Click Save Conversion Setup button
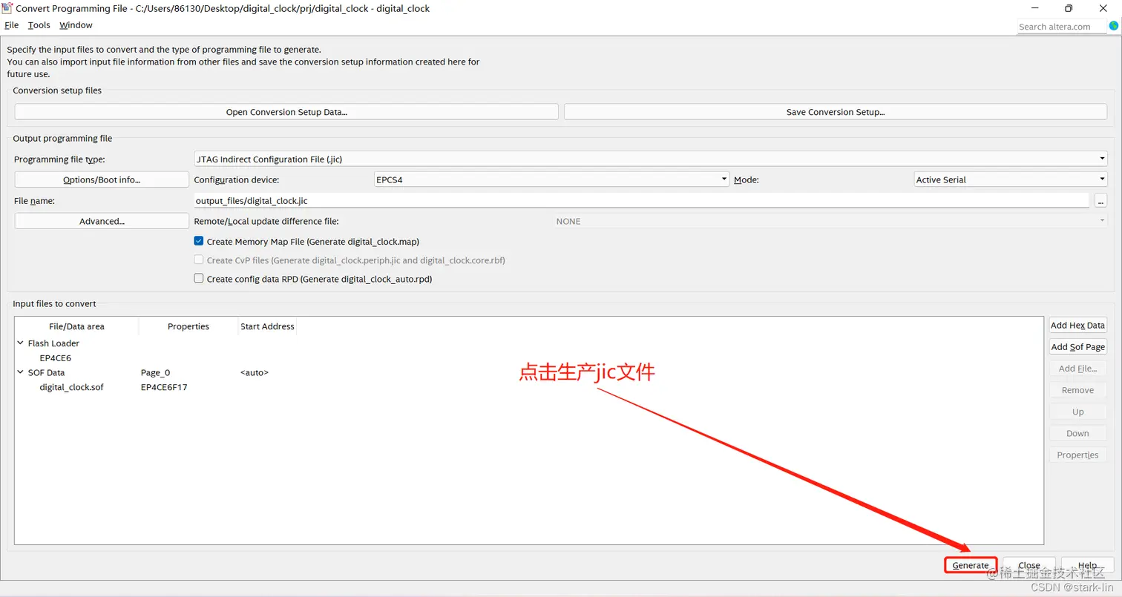 point(836,112)
